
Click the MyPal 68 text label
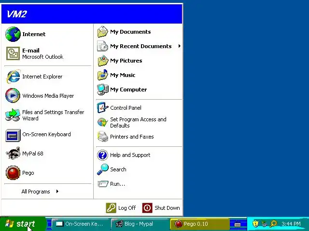coord(33,154)
